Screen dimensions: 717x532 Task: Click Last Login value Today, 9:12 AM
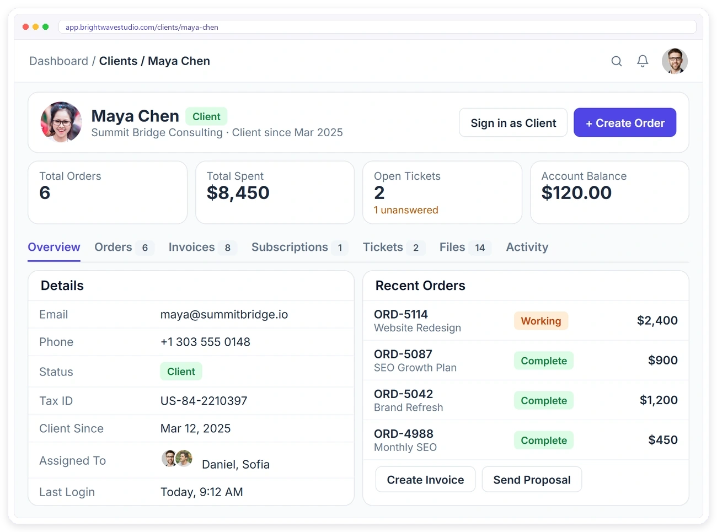(201, 492)
